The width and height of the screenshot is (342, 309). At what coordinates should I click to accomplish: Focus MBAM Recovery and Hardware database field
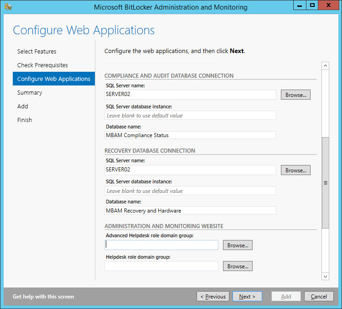(190, 210)
